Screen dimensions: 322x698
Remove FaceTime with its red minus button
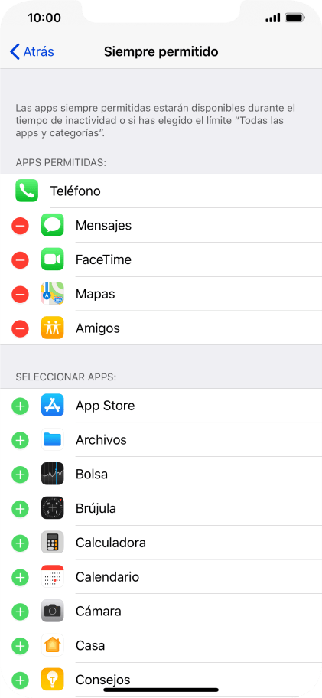tap(20, 260)
